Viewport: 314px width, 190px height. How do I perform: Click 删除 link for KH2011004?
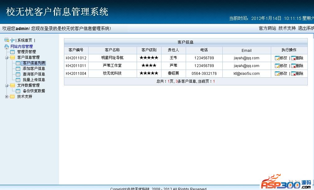coord(300,74)
